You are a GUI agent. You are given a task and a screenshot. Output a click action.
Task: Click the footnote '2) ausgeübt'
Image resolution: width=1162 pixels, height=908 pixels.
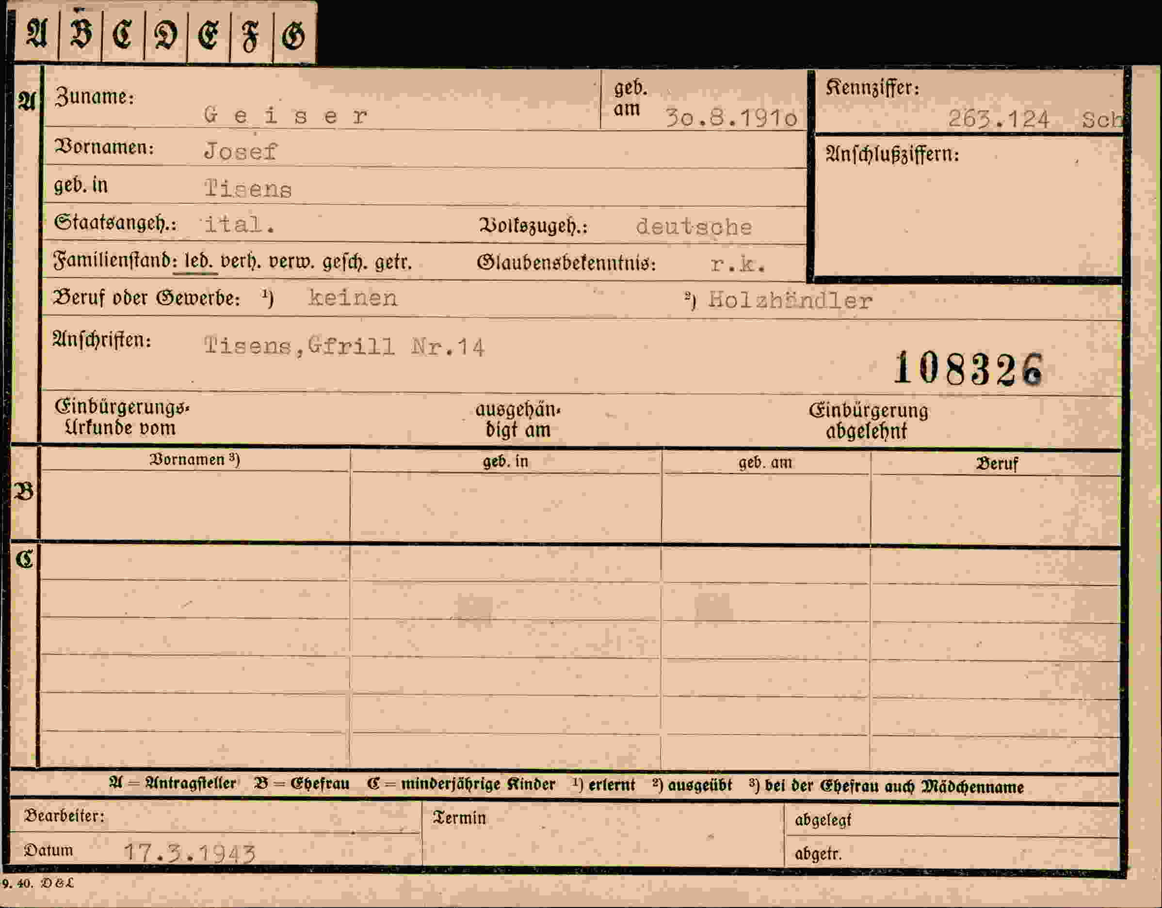692,785
